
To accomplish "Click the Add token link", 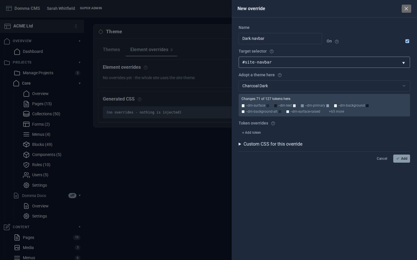I will (251, 133).
